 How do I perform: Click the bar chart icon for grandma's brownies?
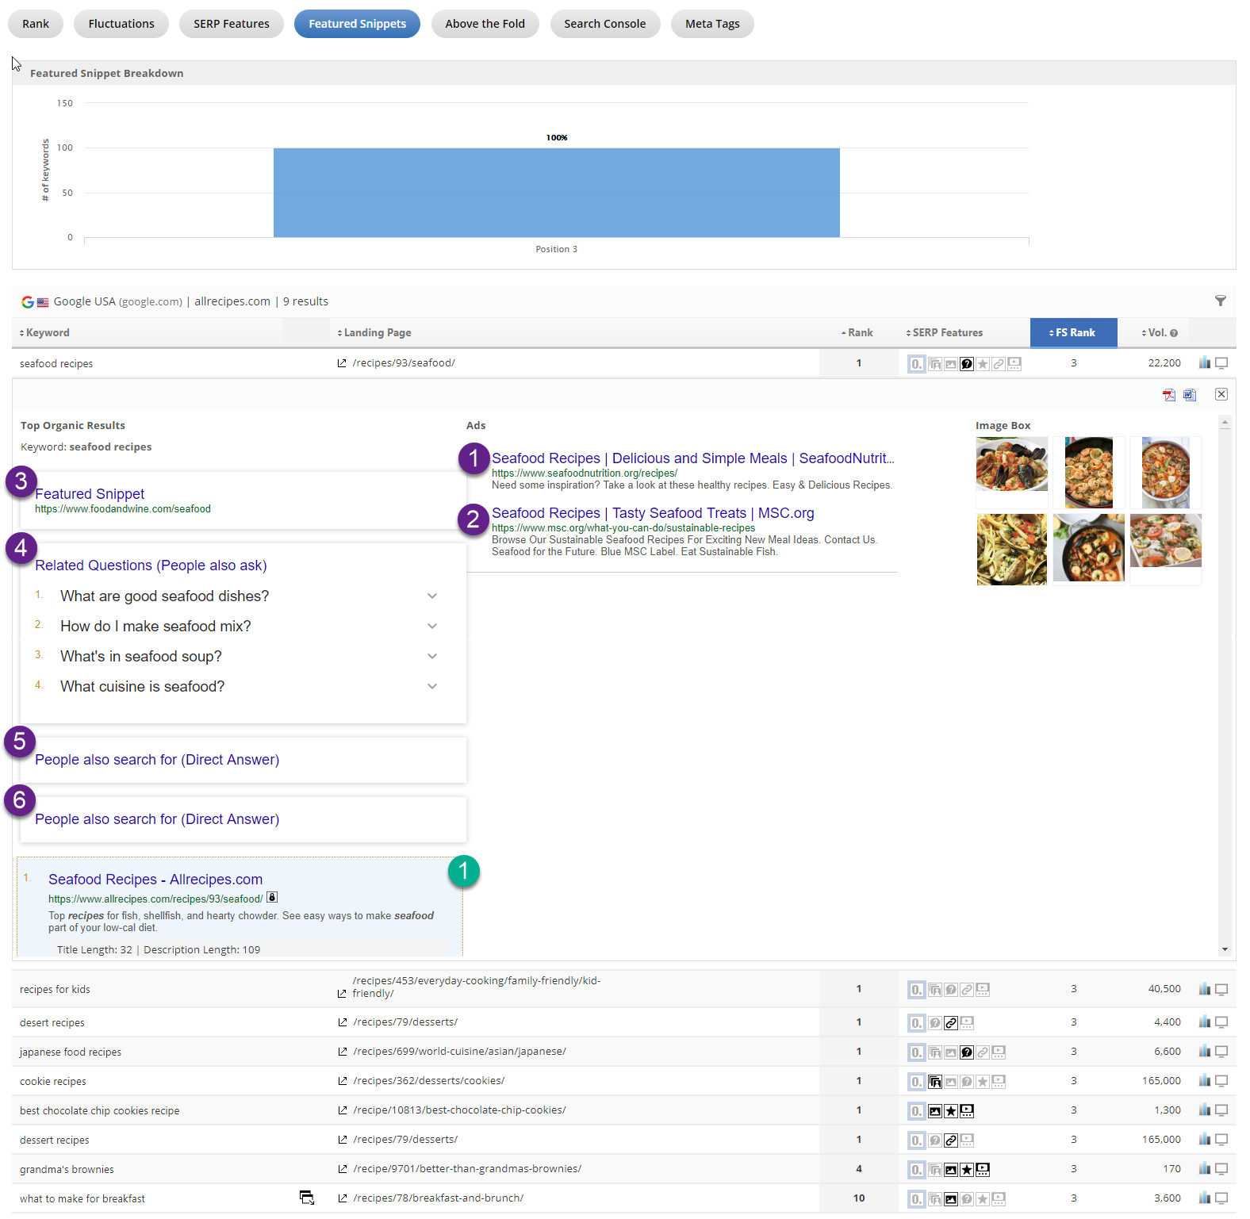(1204, 1169)
